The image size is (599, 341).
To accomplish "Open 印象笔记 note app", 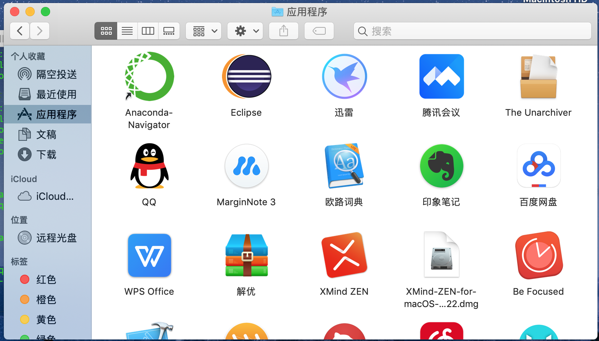I will coord(441,166).
